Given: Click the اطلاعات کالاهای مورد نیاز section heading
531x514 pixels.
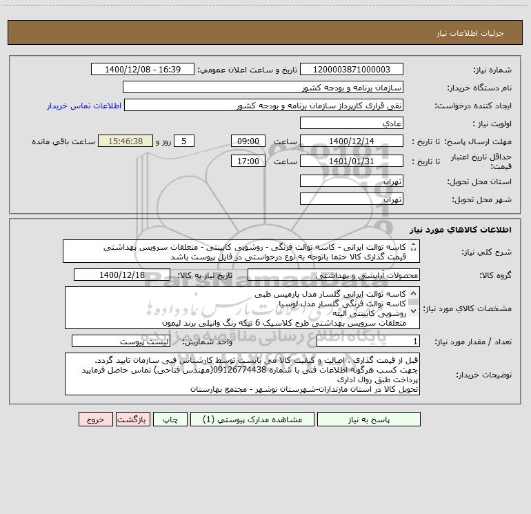Looking at the screenshot, I should click(461, 230).
